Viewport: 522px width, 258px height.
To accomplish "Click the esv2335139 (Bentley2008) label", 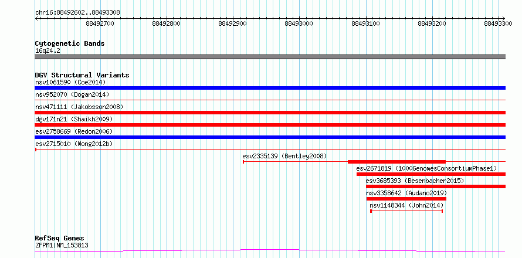I will point(284,156).
